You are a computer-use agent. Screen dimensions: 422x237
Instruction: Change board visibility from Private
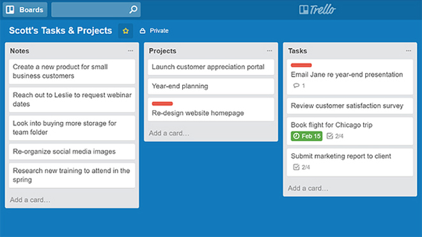tap(154, 31)
